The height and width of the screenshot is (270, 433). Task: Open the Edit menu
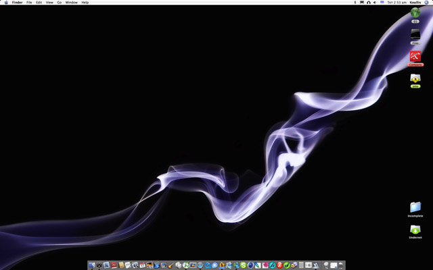click(x=39, y=2)
